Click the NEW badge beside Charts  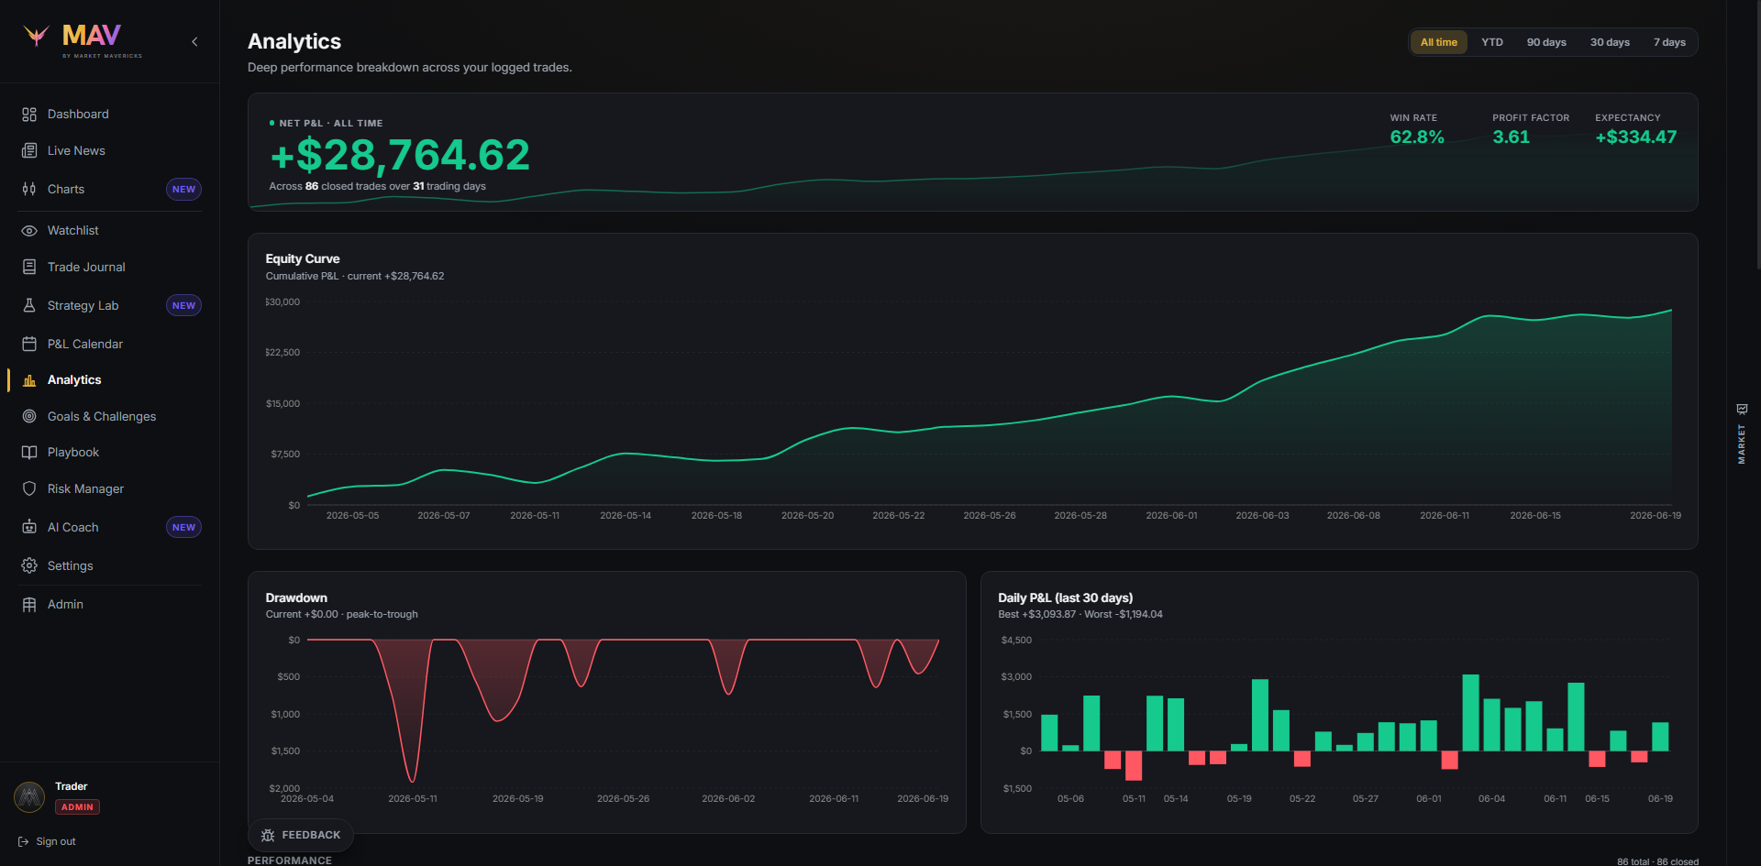[x=183, y=189]
